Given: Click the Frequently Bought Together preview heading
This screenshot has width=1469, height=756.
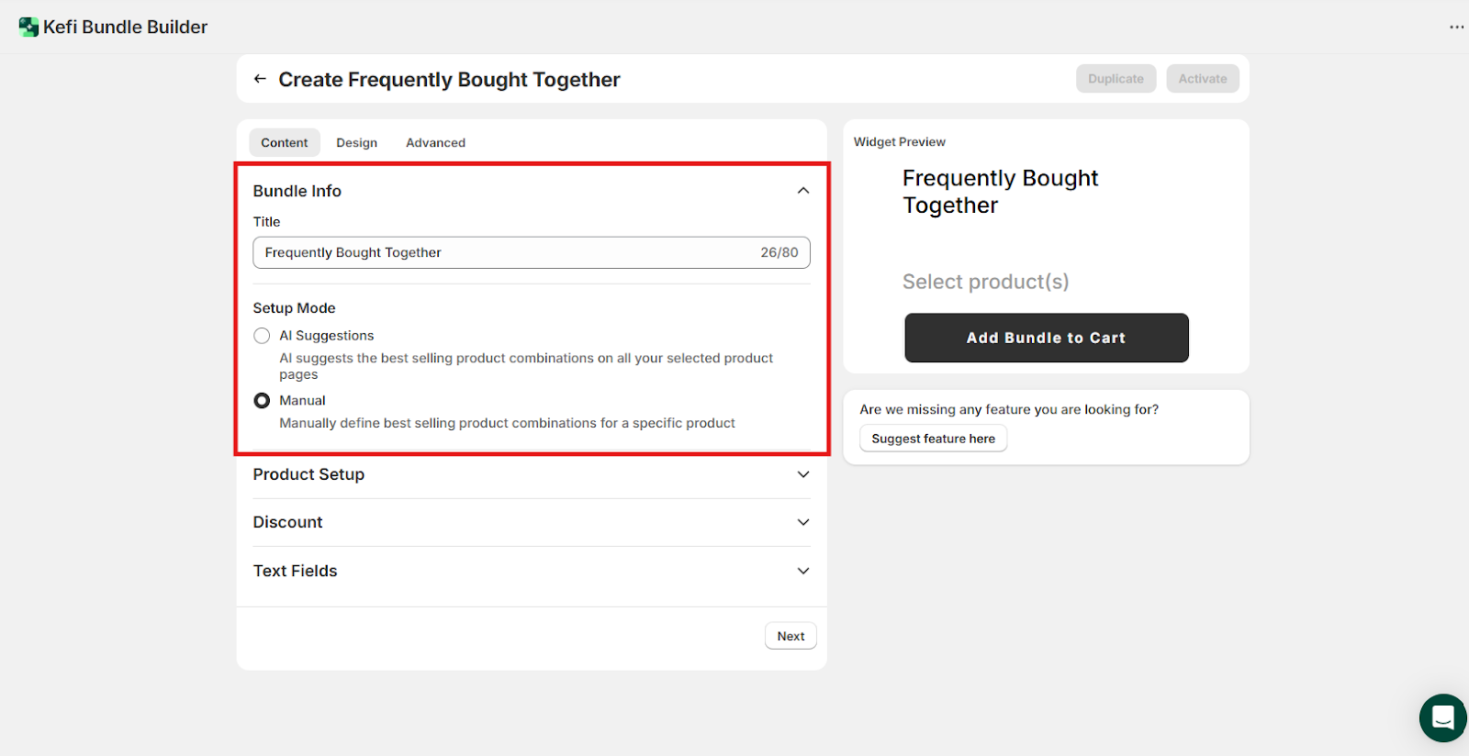Looking at the screenshot, I should coord(1000,192).
